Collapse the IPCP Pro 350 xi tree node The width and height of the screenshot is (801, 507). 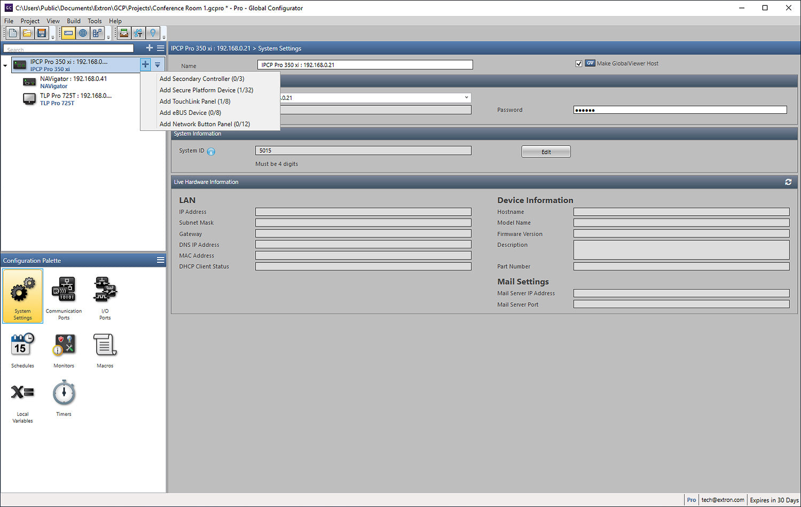click(5, 65)
